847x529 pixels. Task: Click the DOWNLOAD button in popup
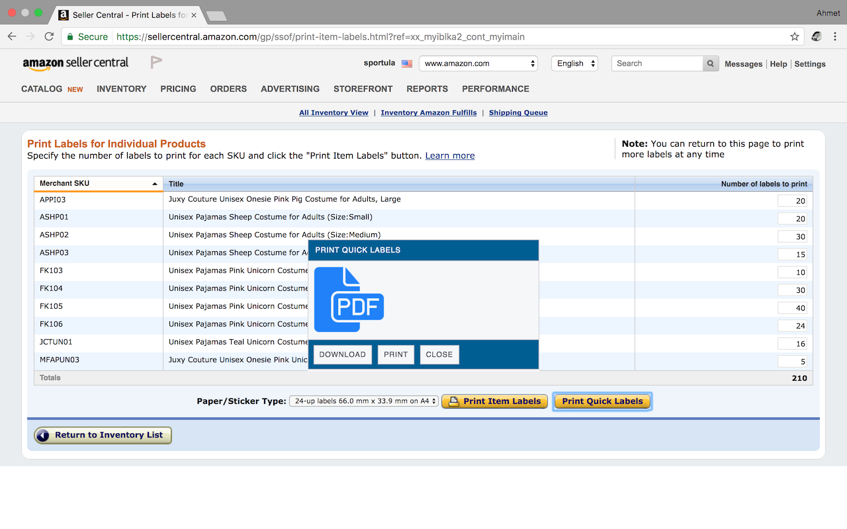[343, 354]
